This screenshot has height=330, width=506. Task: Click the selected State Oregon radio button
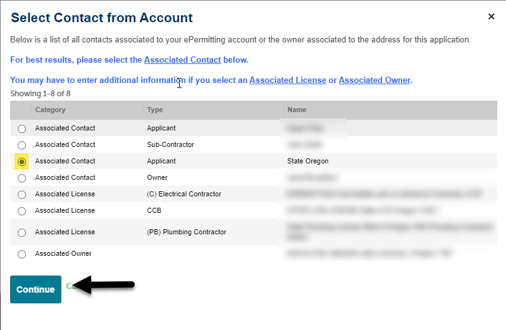22,162
